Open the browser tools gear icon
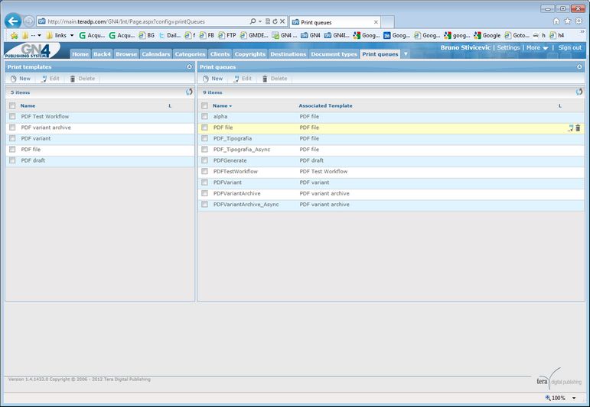 579,21
